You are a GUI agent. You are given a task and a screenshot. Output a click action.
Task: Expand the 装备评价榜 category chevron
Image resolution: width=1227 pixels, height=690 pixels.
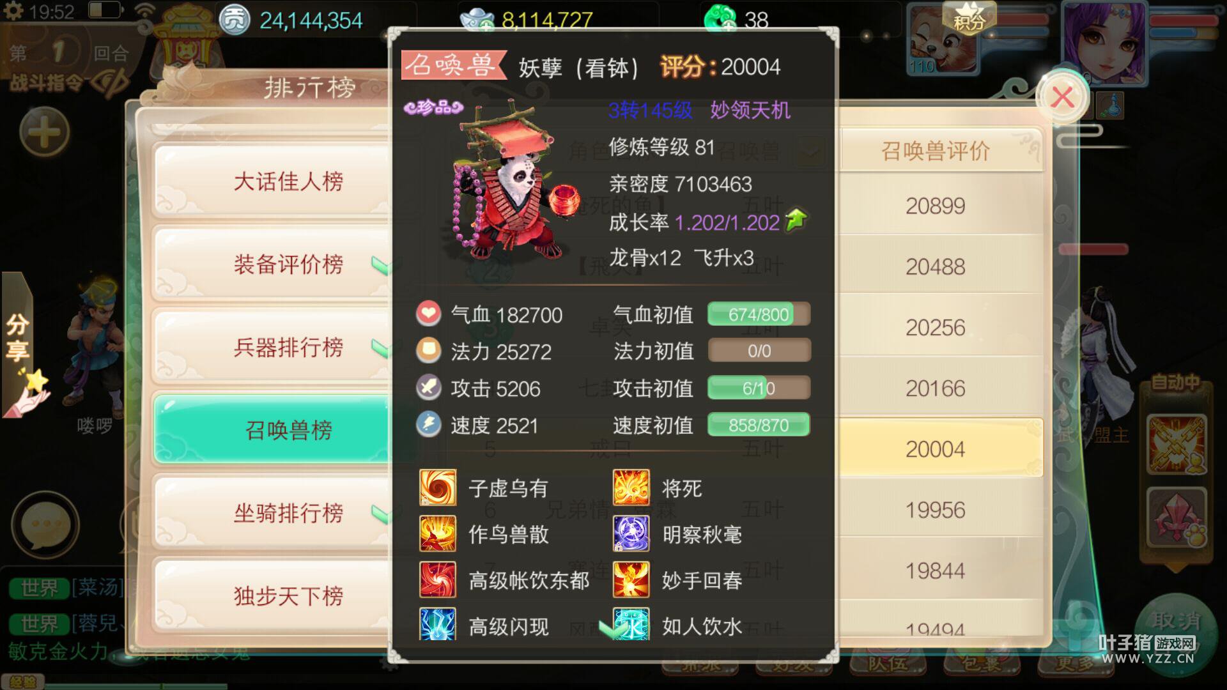coord(382,264)
